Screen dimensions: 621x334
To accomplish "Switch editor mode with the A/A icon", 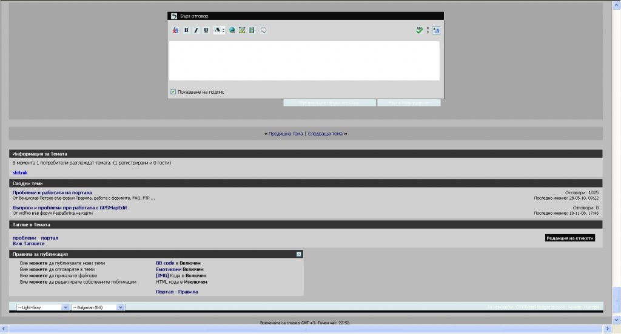I will tap(436, 30).
